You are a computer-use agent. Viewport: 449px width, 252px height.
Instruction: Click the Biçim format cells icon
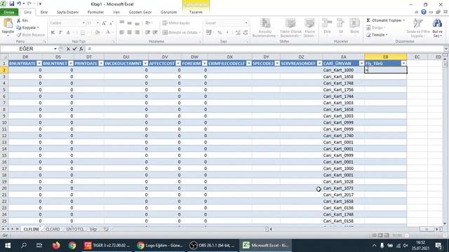tap(354, 23)
